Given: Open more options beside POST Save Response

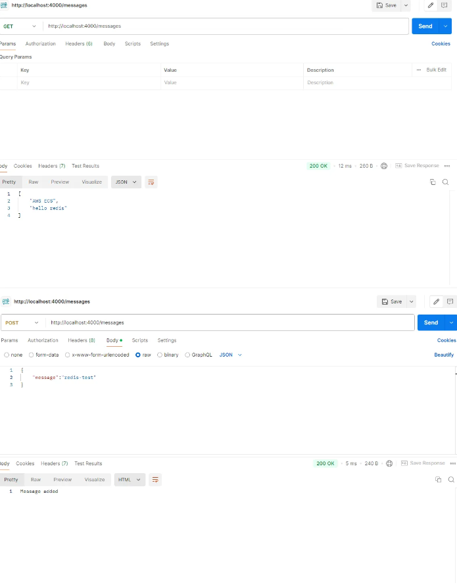Looking at the screenshot, I should pos(452,463).
